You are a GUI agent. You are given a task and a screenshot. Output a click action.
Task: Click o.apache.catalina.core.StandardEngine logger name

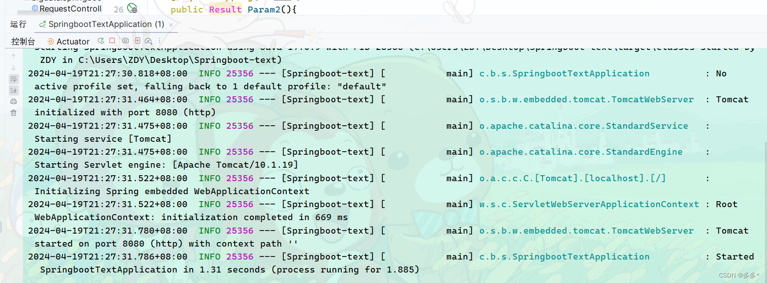click(581, 152)
